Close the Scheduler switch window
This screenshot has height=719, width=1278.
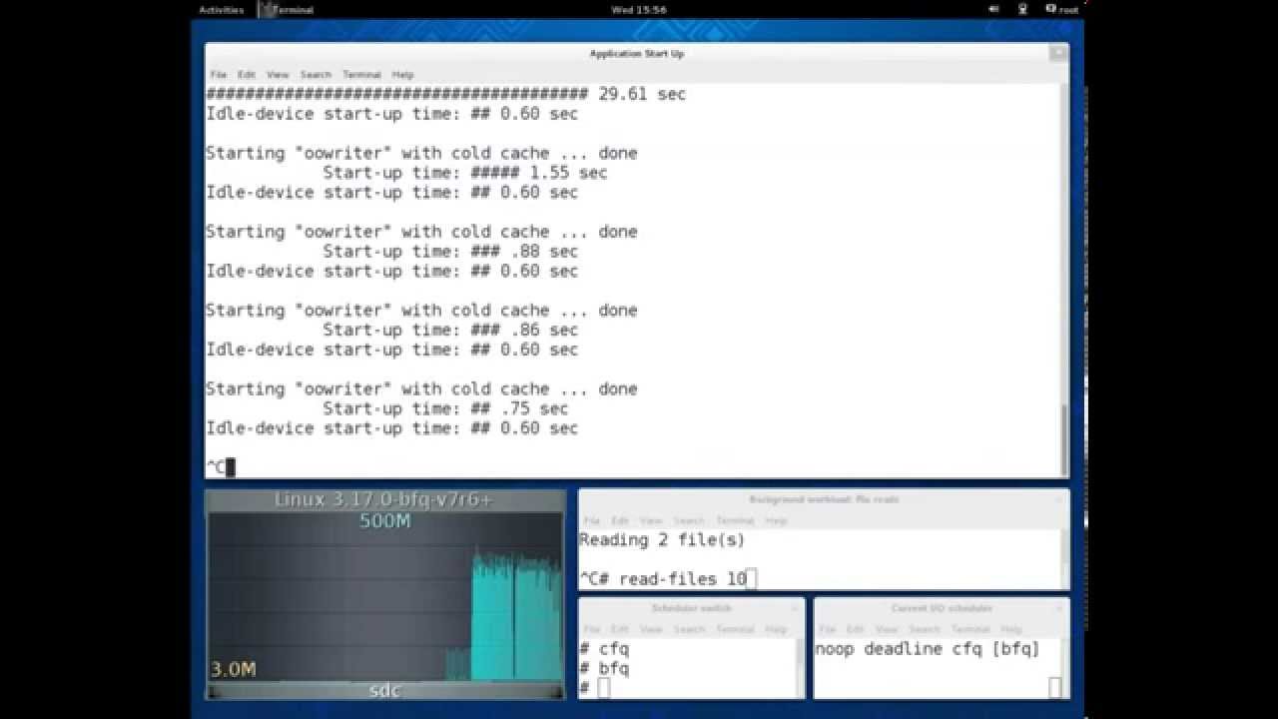pyautogui.click(x=796, y=607)
